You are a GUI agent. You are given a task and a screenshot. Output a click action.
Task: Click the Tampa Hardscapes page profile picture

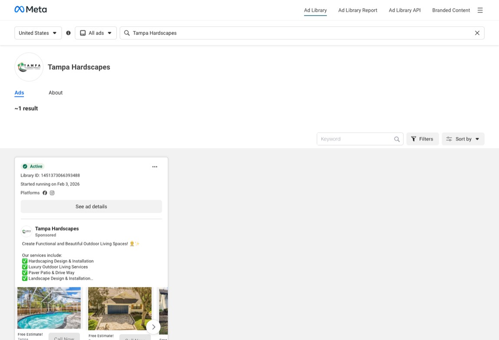(29, 67)
